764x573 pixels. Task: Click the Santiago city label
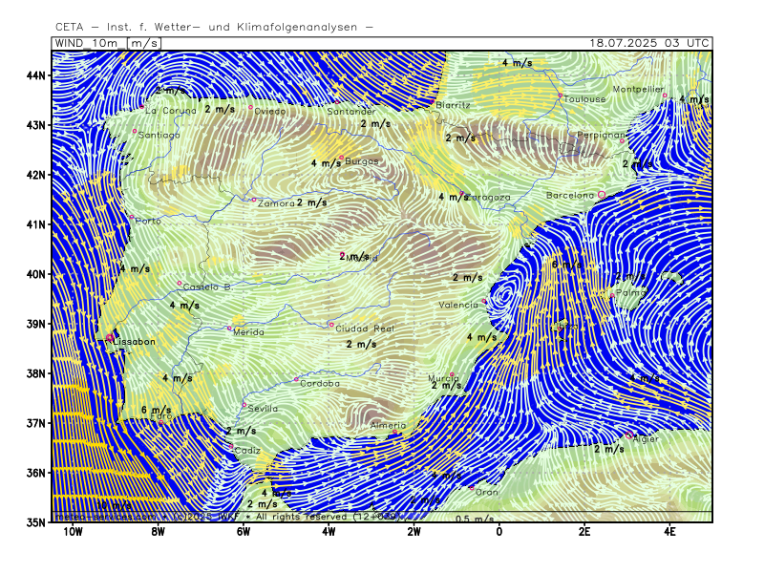[159, 135]
